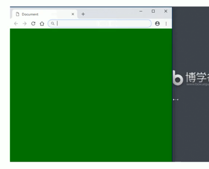
Task: Click the Chinese logo text beside b
Action: 197,77
